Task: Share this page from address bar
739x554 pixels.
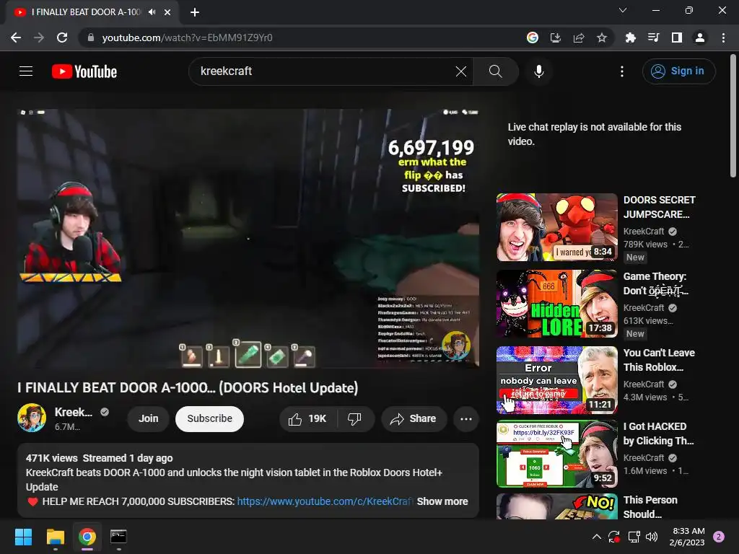Action: pos(579,38)
